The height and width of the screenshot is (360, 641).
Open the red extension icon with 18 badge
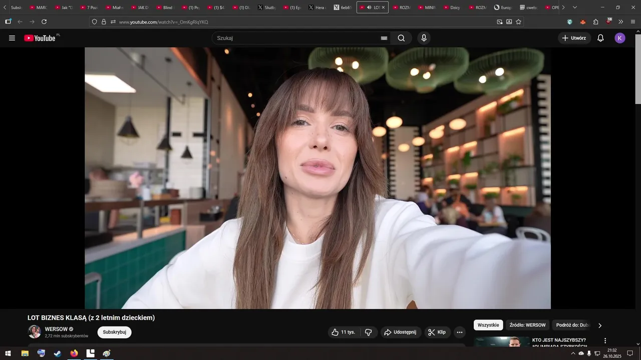click(x=608, y=21)
